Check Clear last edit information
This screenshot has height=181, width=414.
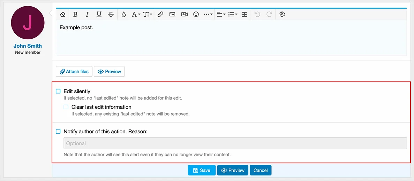coord(66,107)
